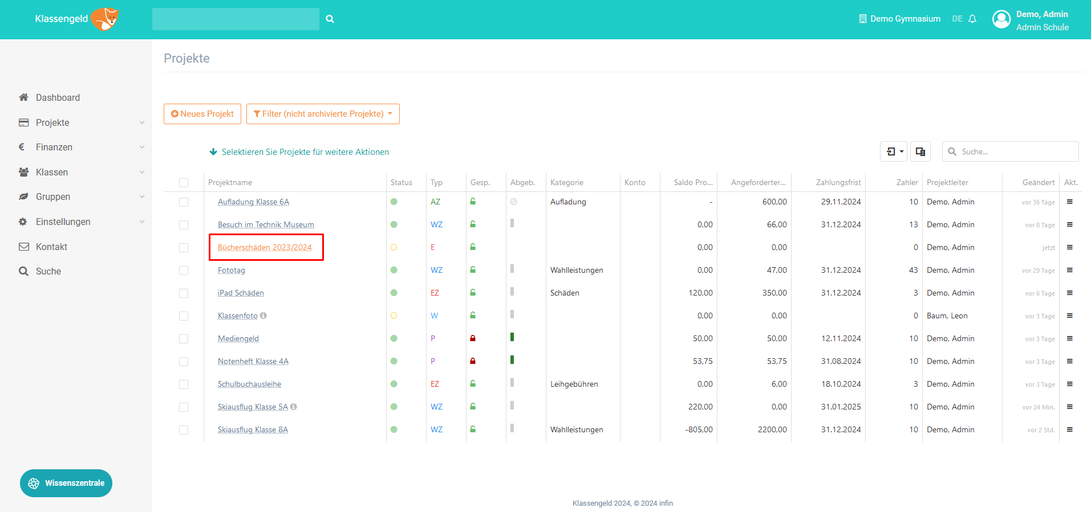Open the action menu for Bücherschäden 2023/2024
The image size is (1091, 512).
point(1070,247)
